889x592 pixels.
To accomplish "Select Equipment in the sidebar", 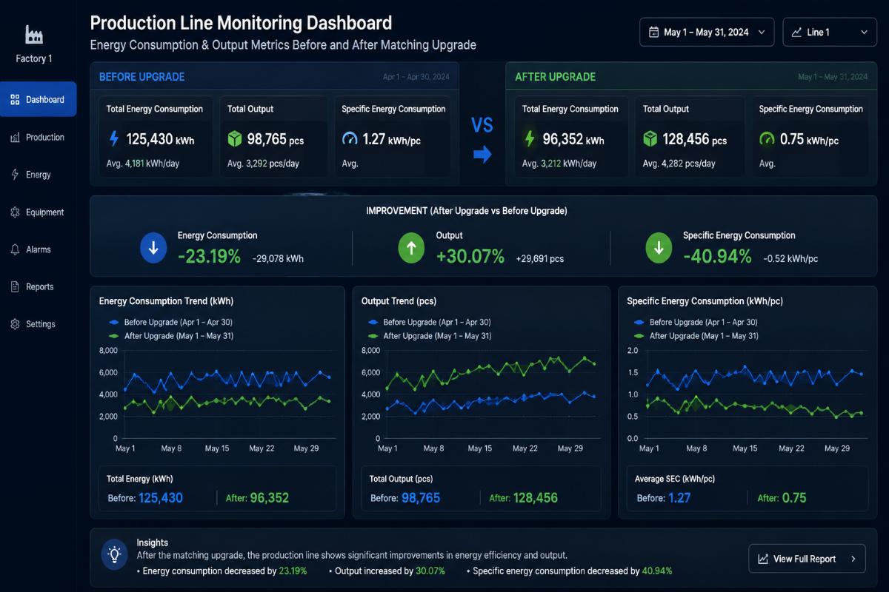I will coord(38,212).
